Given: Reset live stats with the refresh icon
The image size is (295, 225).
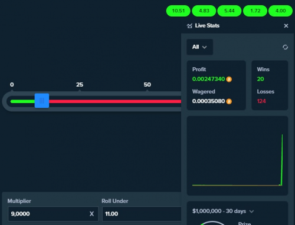Looking at the screenshot, I should coord(285,47).
